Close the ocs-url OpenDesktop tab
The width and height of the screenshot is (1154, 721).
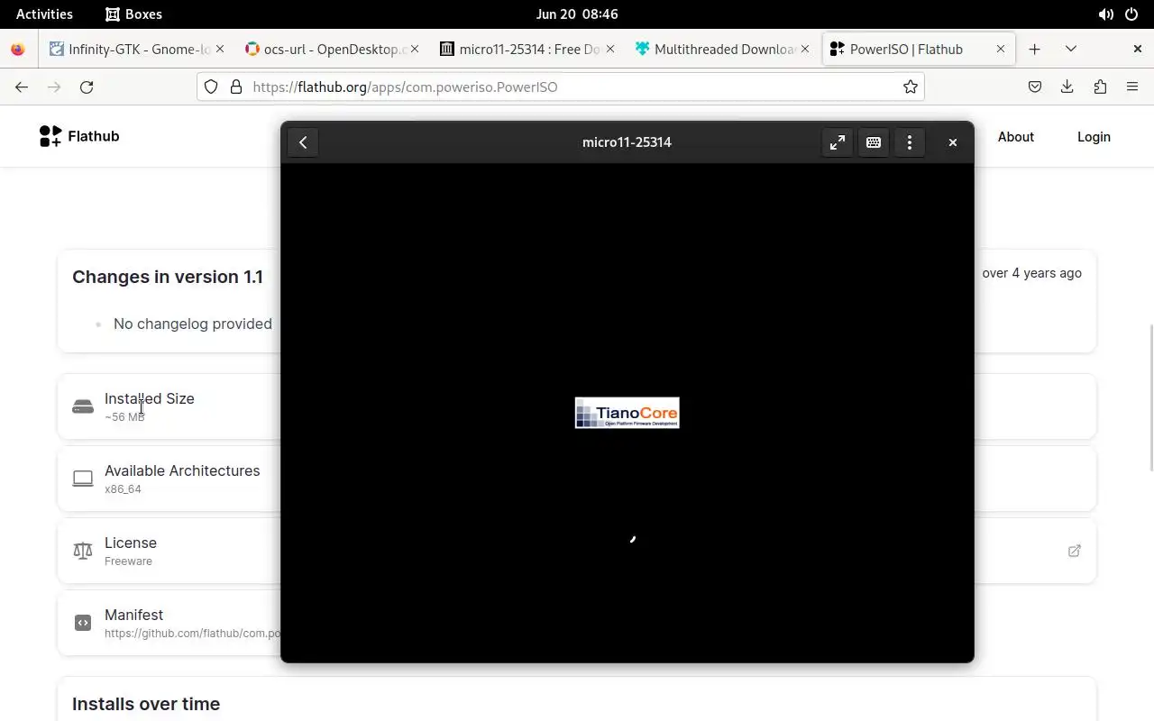tap(415, 50)
